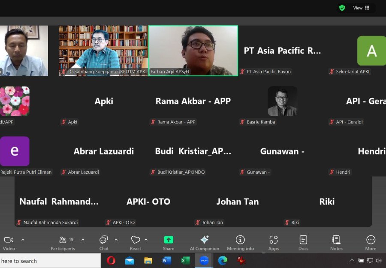This screenshot has width=386, height=268.
Task: Open the Docs icon
Action: tap(303, 240)
